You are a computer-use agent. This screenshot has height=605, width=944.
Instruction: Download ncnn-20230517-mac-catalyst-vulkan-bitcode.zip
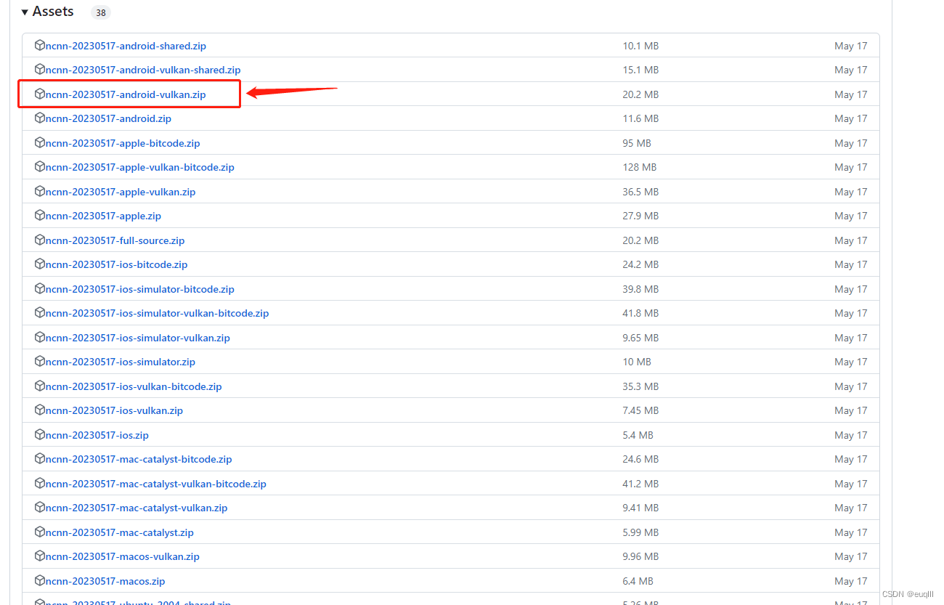[x=155, y=484]
